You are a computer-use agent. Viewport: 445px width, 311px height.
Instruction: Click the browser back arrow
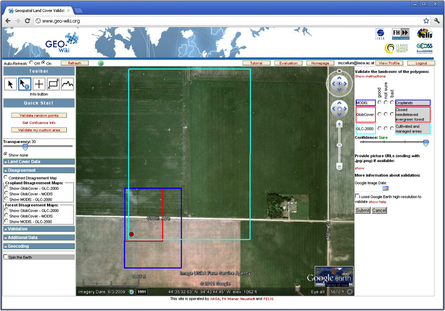(x=8, y=20)
